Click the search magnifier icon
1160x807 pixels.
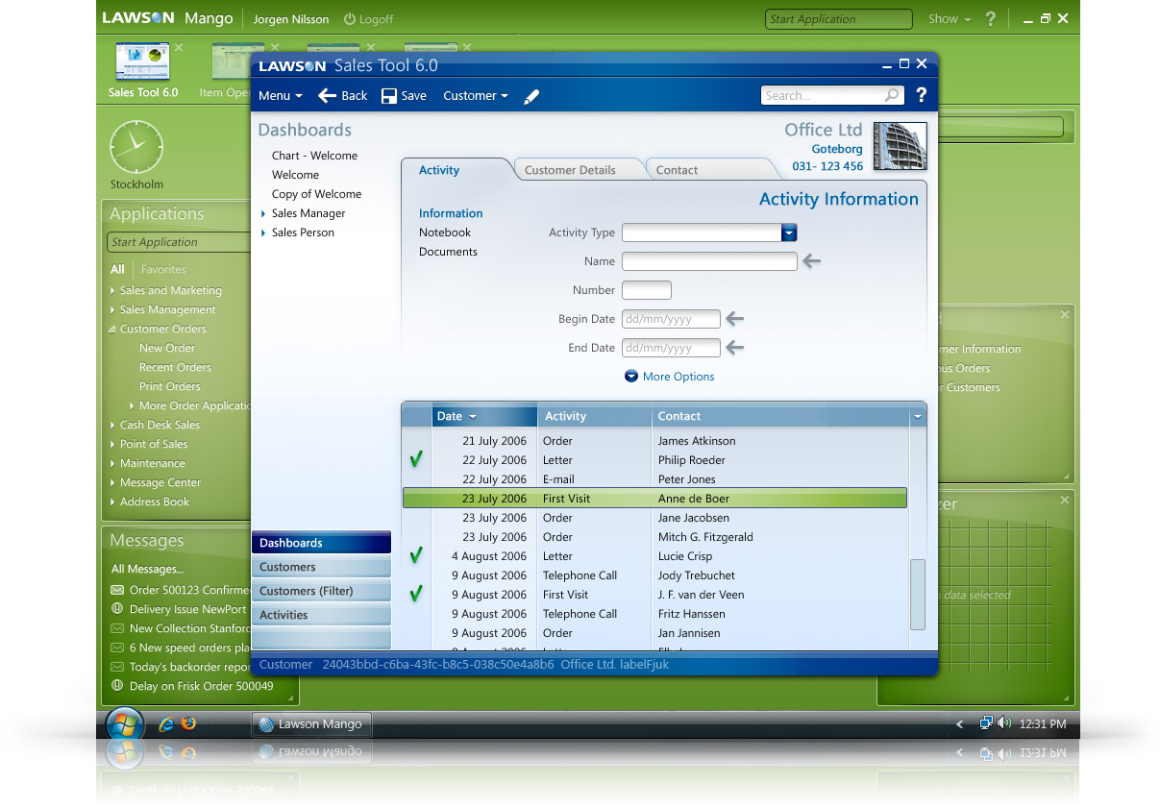(892, 95)
